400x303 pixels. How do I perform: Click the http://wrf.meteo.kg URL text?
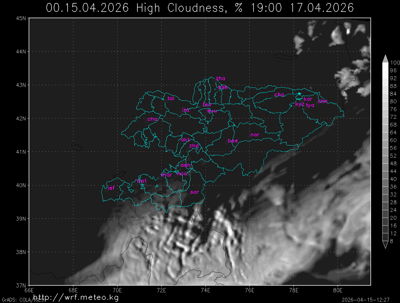(x=76, y=297)
